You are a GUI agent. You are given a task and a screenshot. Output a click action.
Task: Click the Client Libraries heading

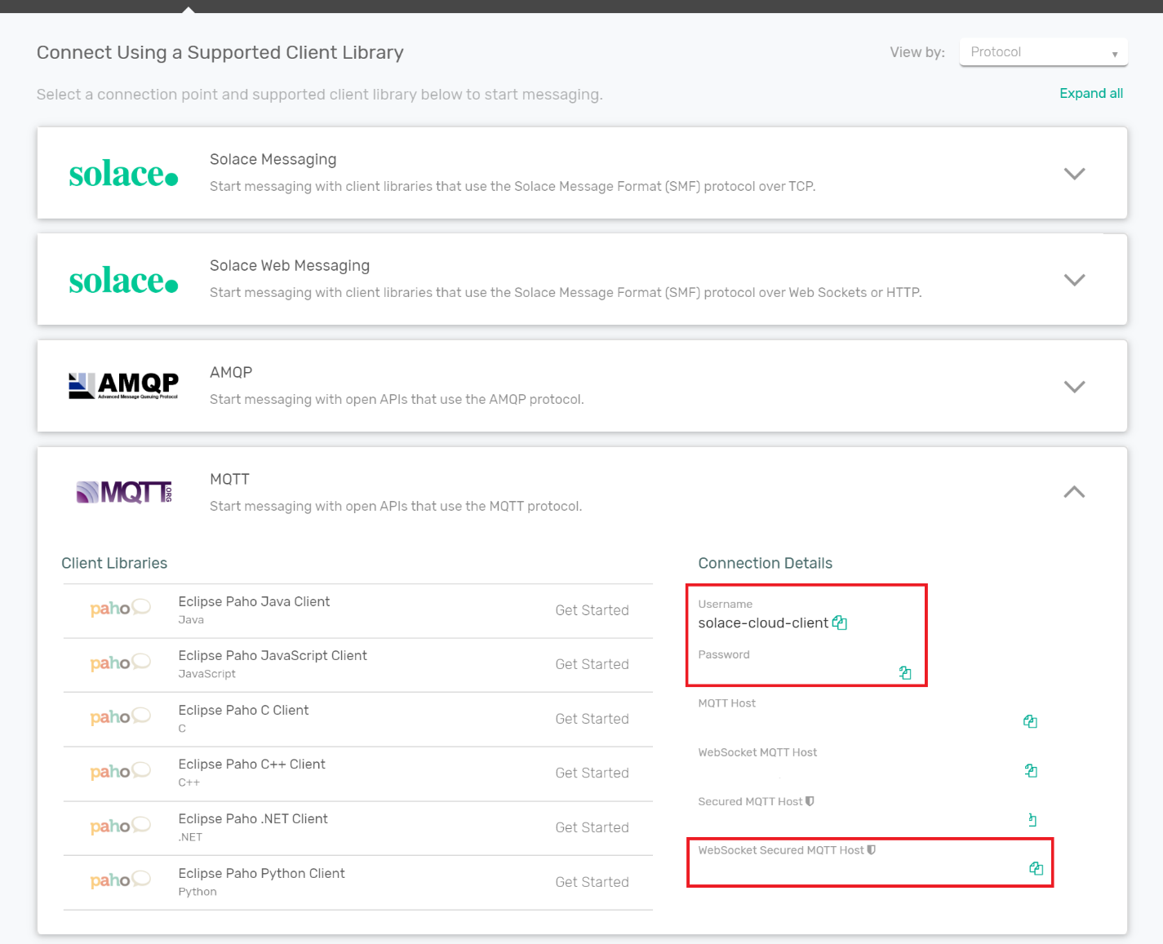[x=114, y=563]
